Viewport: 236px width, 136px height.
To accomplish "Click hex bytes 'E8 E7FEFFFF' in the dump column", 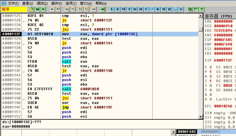I will [40, 89].
